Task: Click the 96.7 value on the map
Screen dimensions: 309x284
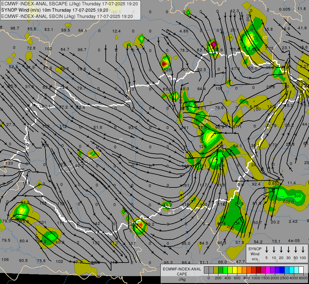Action: point(82,50)
